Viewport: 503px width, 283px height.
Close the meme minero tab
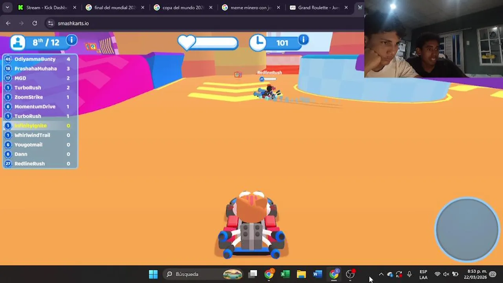(279, 7)
